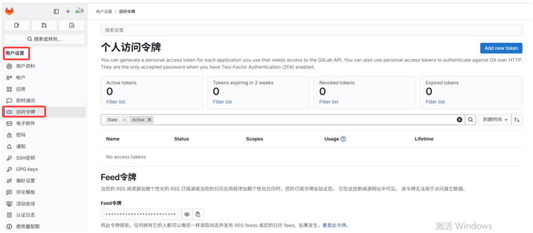Click the search or go to field
This screenshot has height=233, width=533.
pyautogui.click(x=45, y=39)
